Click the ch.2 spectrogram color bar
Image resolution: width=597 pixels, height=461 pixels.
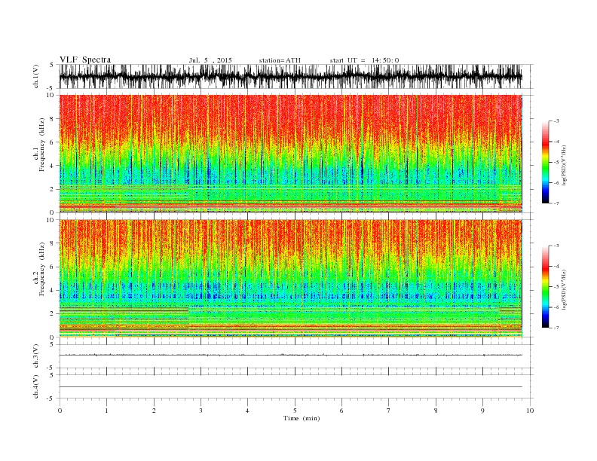click(x=545, y=286)
